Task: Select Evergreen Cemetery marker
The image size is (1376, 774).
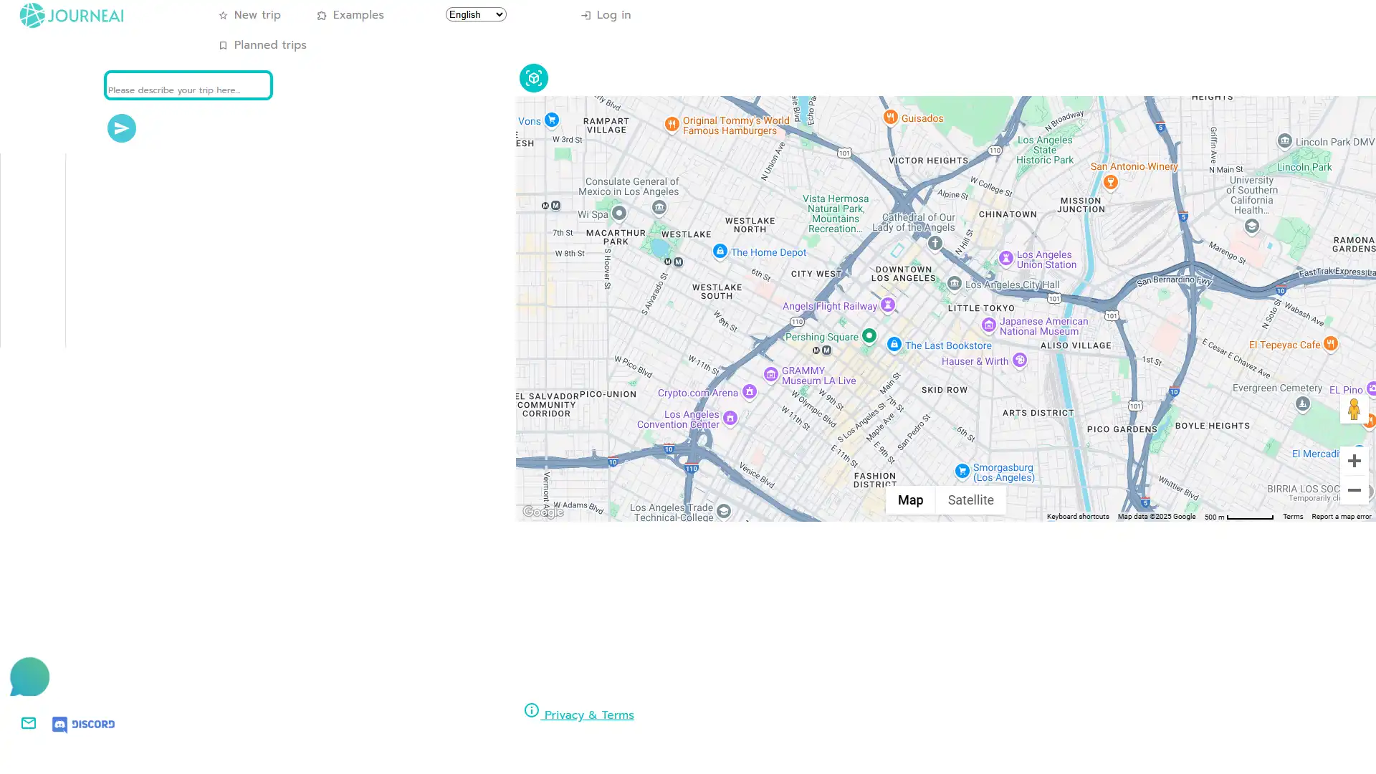Action: 1302,404
